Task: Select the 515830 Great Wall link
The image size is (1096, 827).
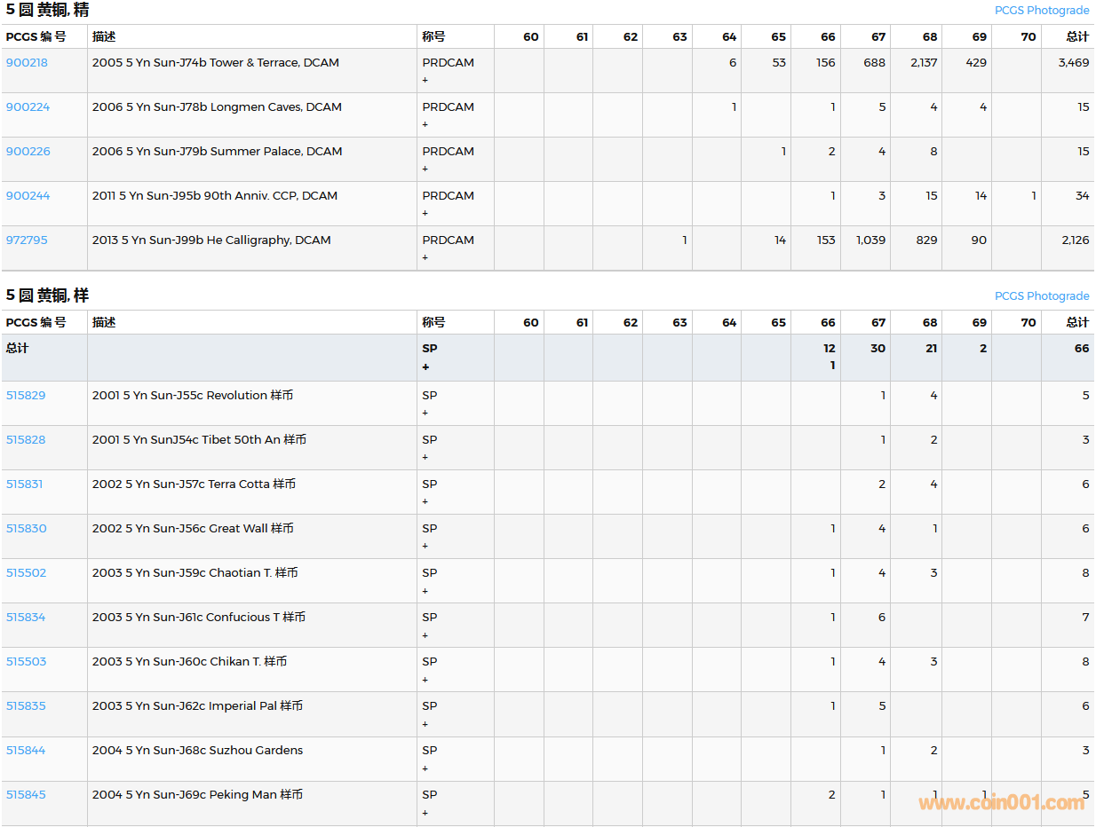Action: [x=26, y=529]
